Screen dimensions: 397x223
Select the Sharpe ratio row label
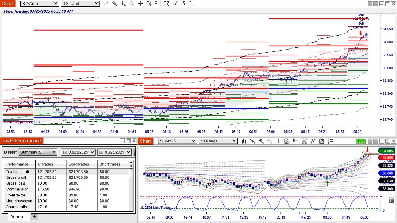pyautogui.click(x=16, y=207)
